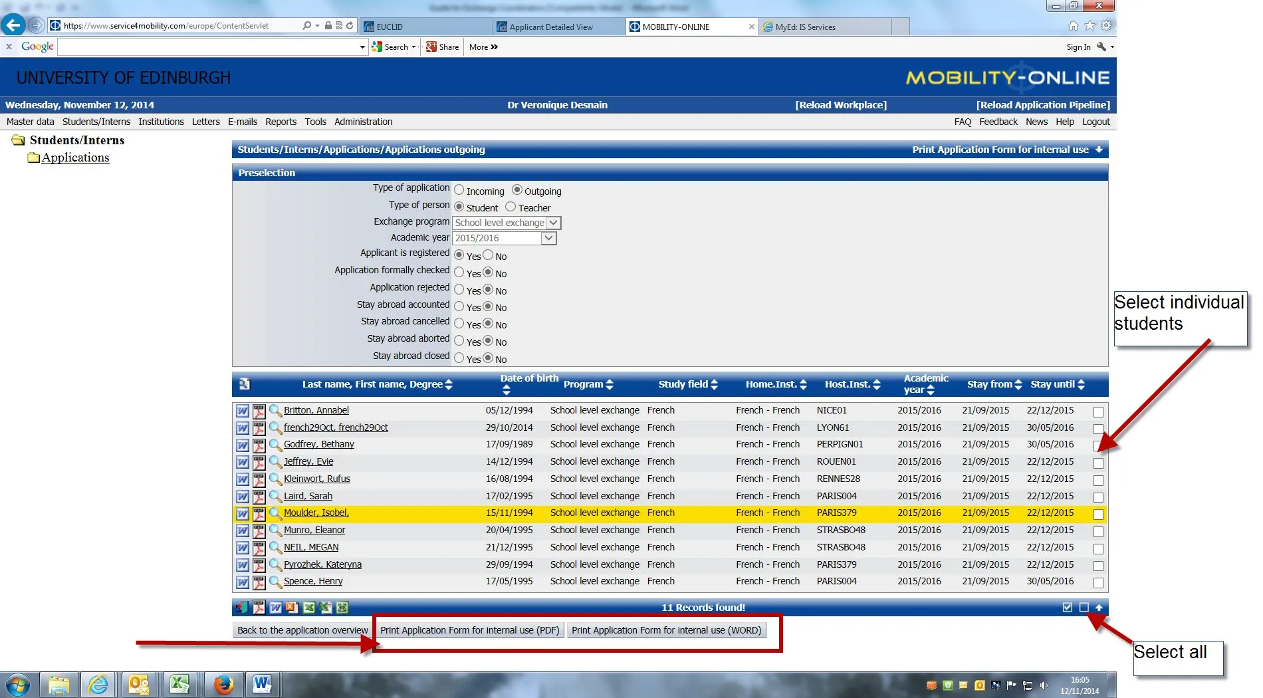
Task: Open the PDF export icon in footer toolbar
Action: point(259,608)
